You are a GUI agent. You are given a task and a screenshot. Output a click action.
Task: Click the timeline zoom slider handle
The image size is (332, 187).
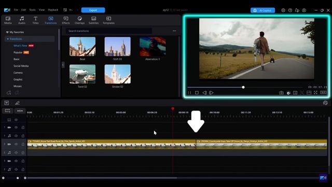pyautogui.click(x=18, y=178)
